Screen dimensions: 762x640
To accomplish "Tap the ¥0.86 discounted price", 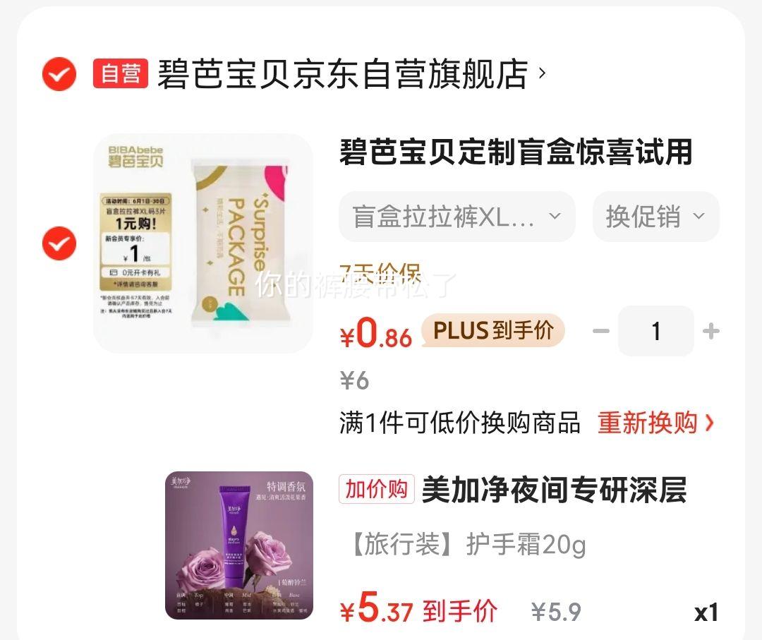I will click(376, 333).
